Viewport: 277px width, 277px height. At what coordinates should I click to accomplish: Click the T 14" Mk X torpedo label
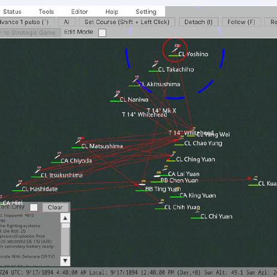pos(161,110)
